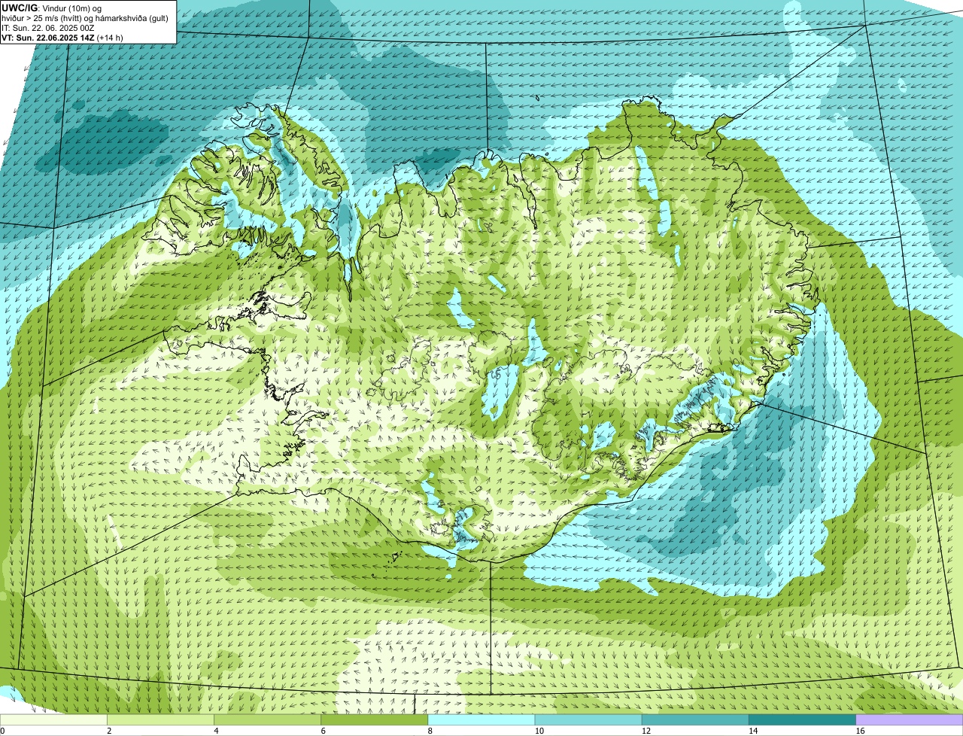Viewport: 963px width, 736px height.
Task: Click the initial time "IT: Sun. 22. 06. 2025 00Z"
Action: click(x=48, y=28)
